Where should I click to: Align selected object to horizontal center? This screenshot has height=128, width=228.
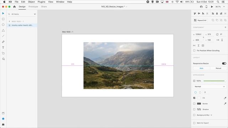coord(217,14)
